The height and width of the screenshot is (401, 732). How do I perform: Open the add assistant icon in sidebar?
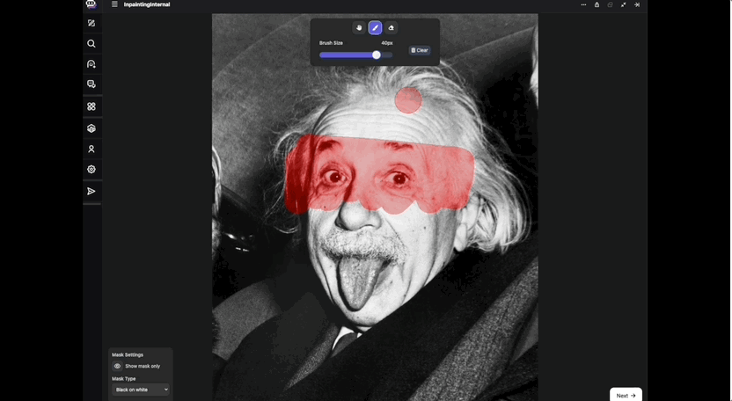pos(91,64)
